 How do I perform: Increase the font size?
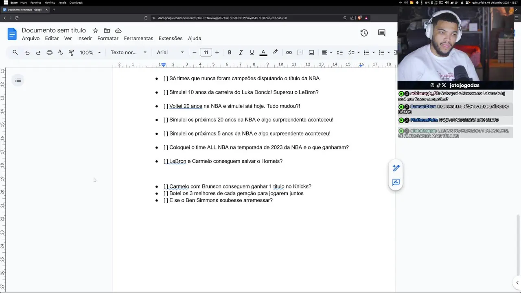pyautogui.click(x=217, y=52)
